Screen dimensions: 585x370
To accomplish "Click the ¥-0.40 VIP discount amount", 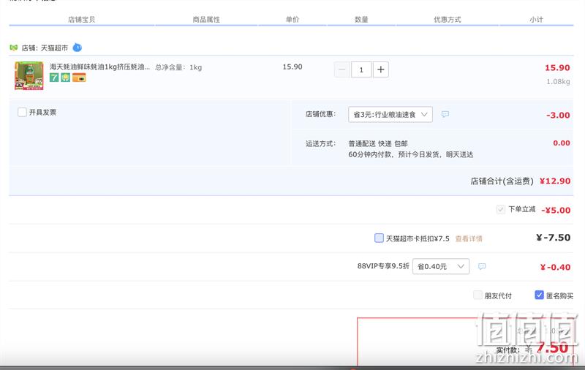I will [555, 267].
